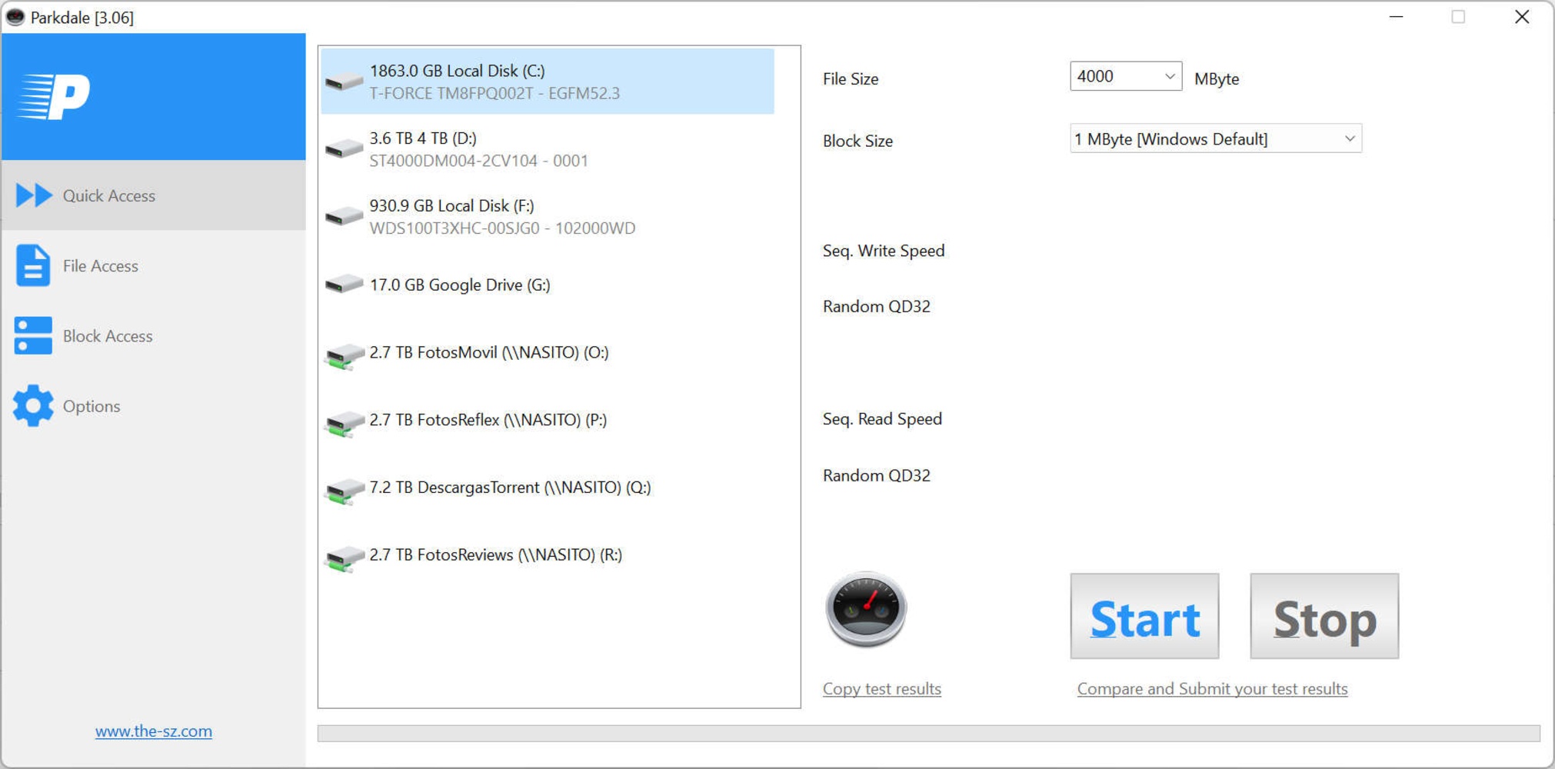Image resolution: width=1555 pixels, height=769 pixels.
Task: Click the network drive icon for FotosReflex (P:)
Action: click(344, 423)
